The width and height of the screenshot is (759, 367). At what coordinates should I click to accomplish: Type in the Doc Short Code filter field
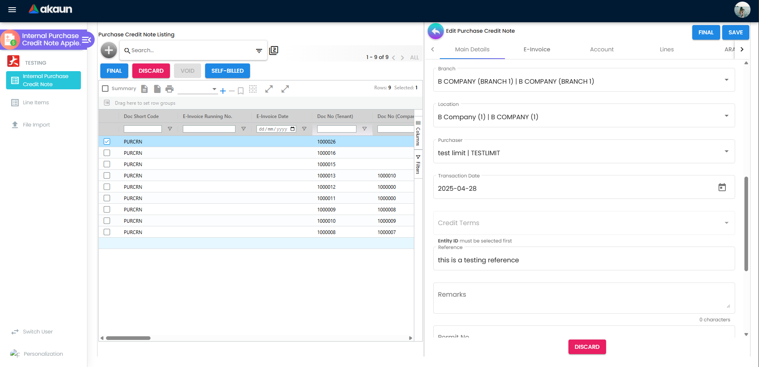tap(143, 129)
